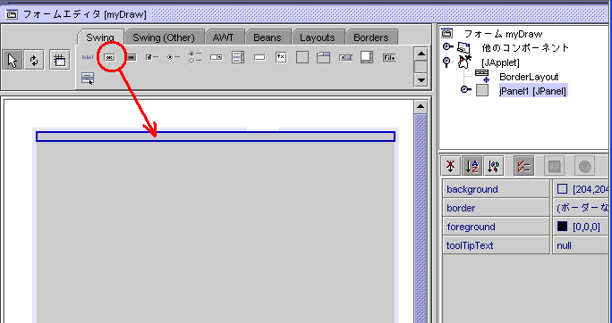Select the [JApplet] tree item
This screenshot has width=612, height=323.
500,62
